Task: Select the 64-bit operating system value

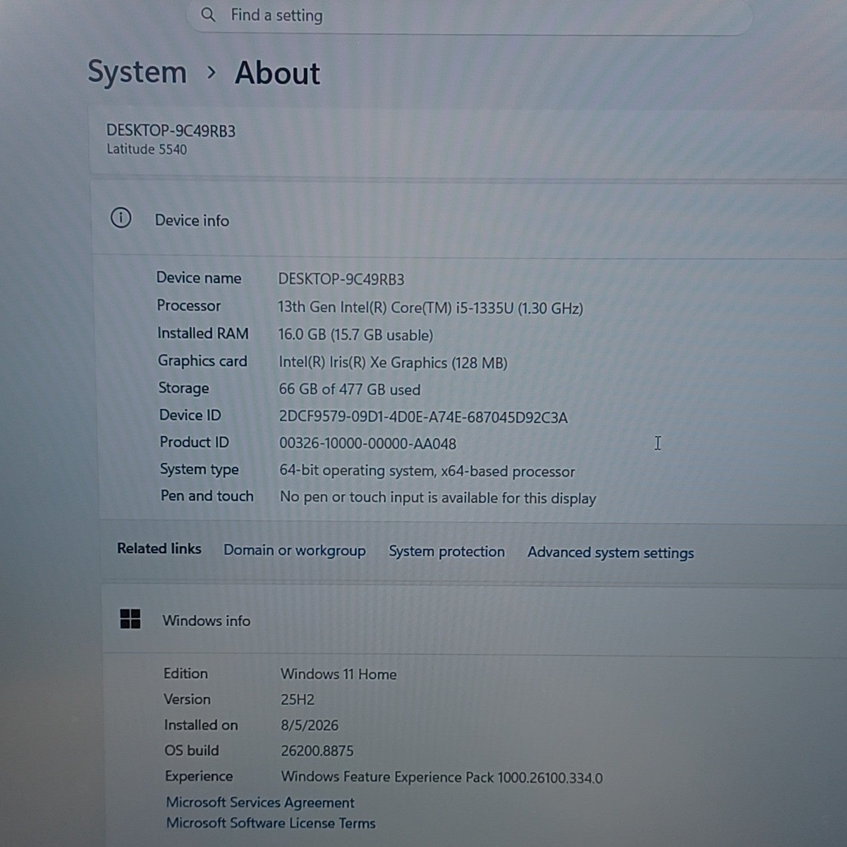Action: 427,471
